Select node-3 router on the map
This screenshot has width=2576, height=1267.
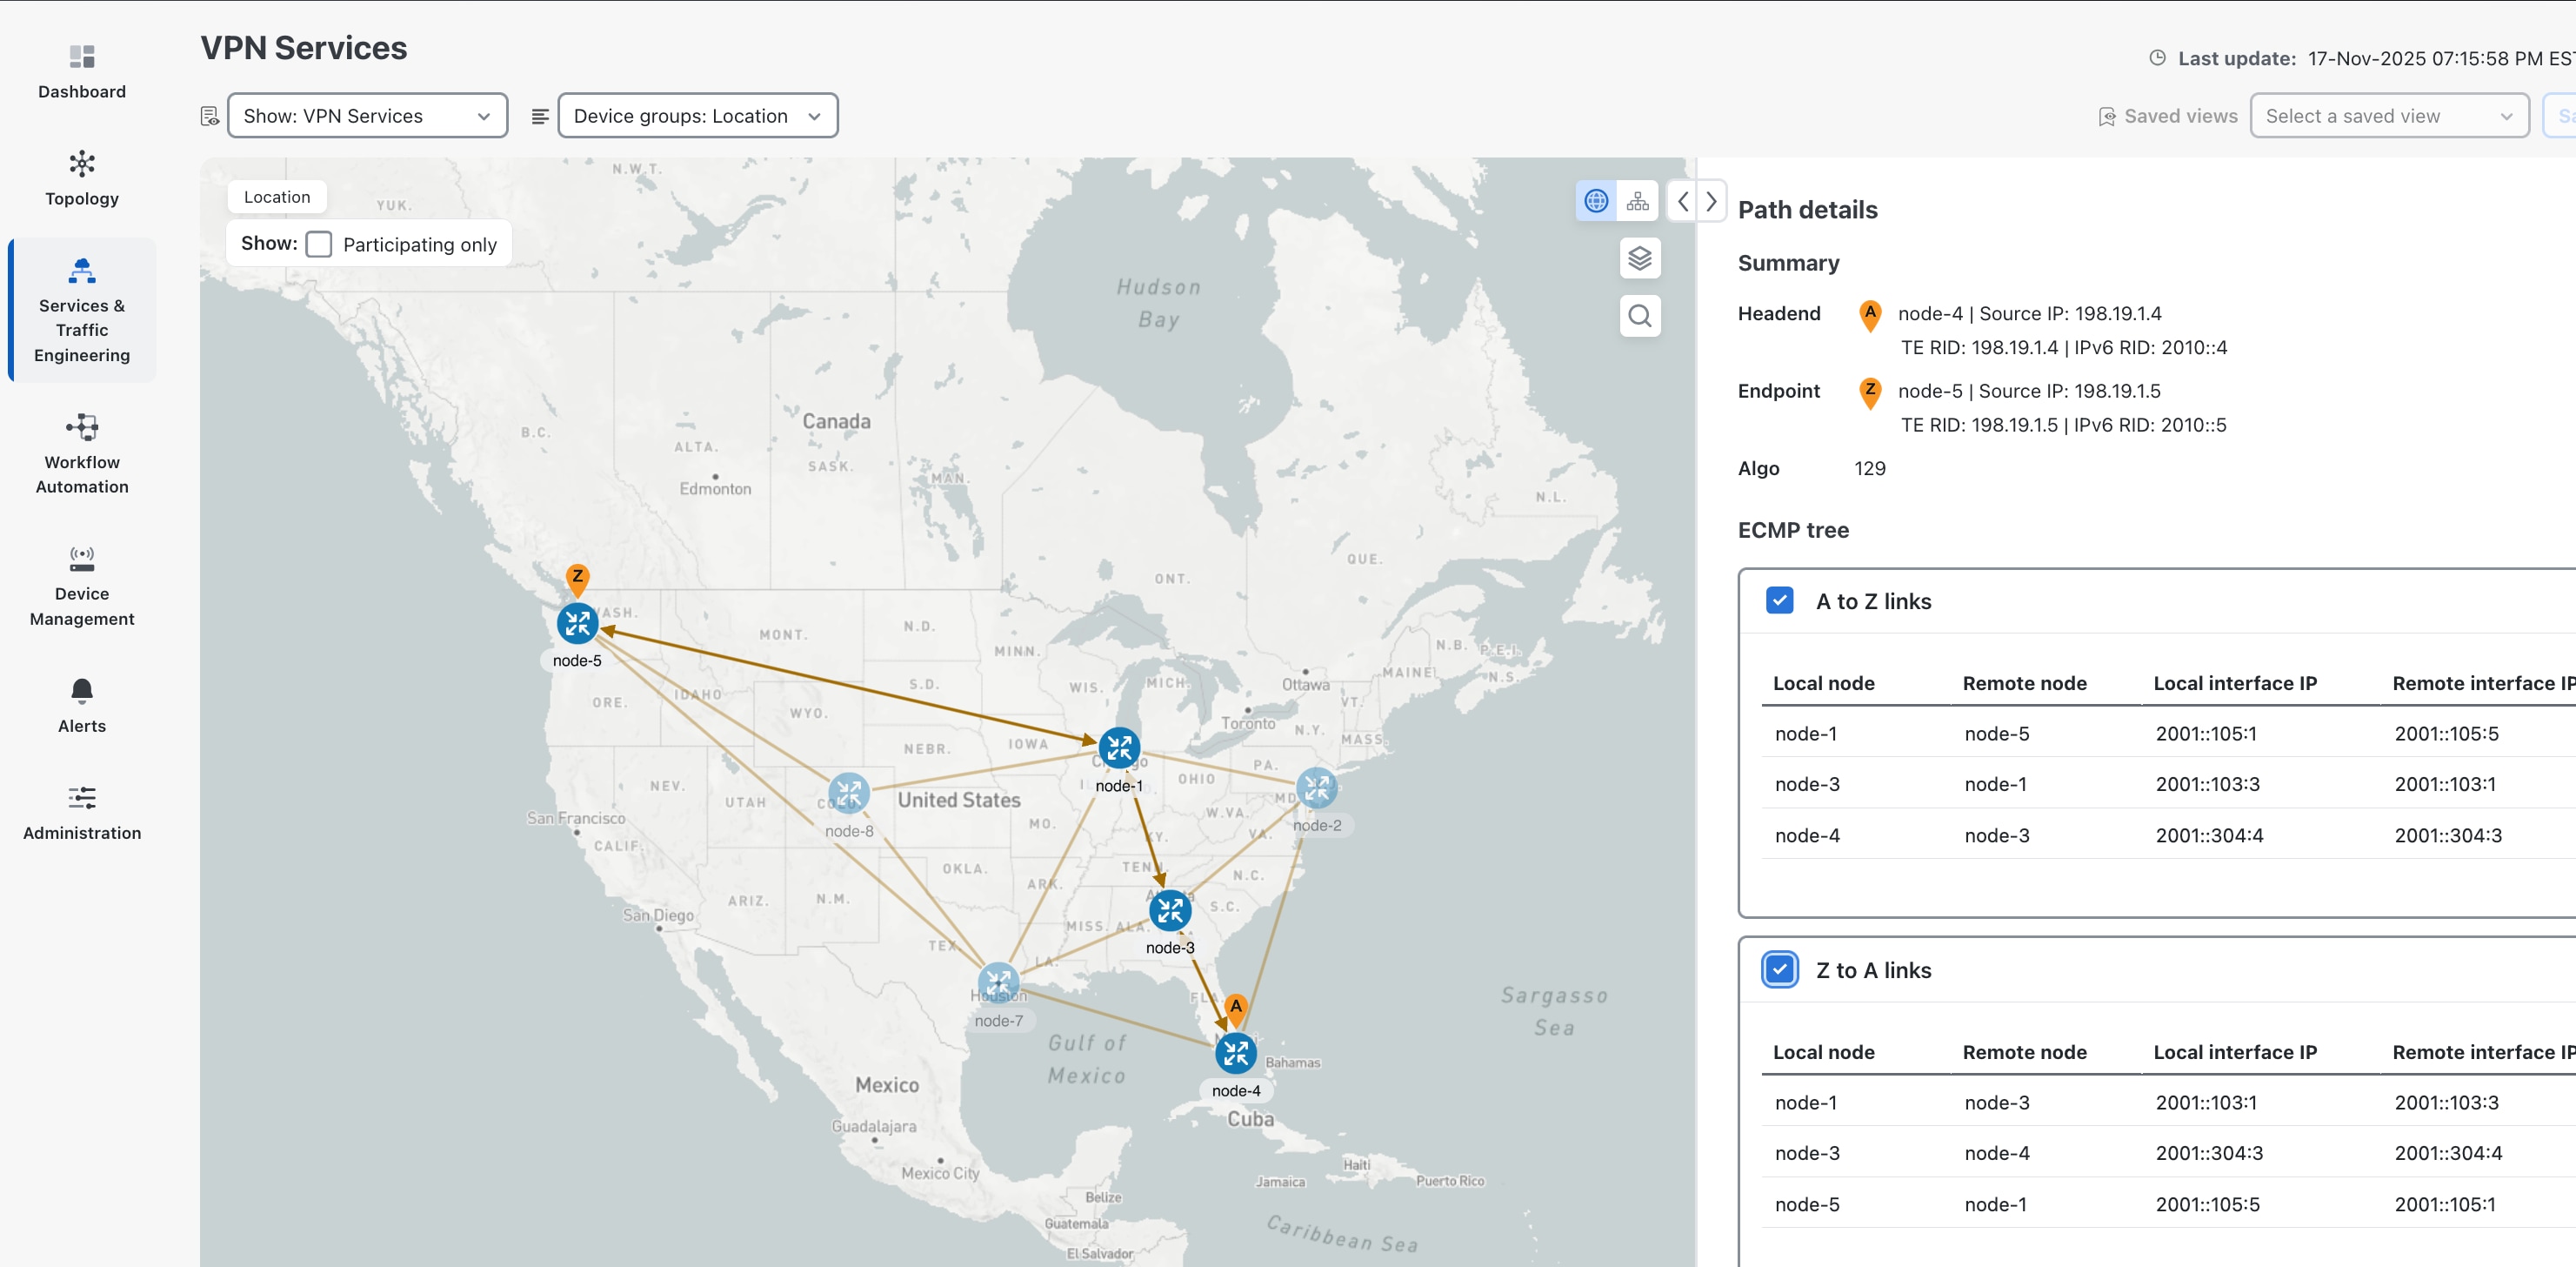click(x=1170, y=911)
